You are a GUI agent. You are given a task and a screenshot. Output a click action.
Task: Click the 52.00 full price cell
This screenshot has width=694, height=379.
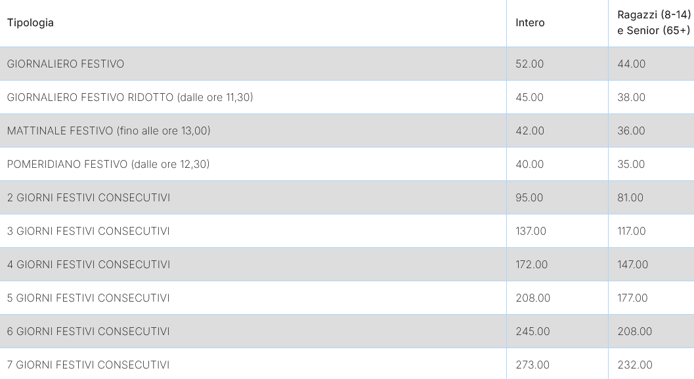529,64
